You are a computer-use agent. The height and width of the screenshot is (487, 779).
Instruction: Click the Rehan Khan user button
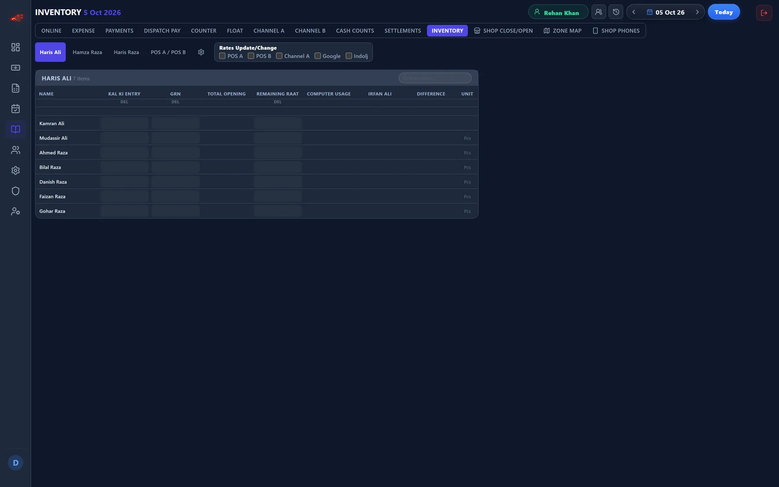click(x=558, y=12)
